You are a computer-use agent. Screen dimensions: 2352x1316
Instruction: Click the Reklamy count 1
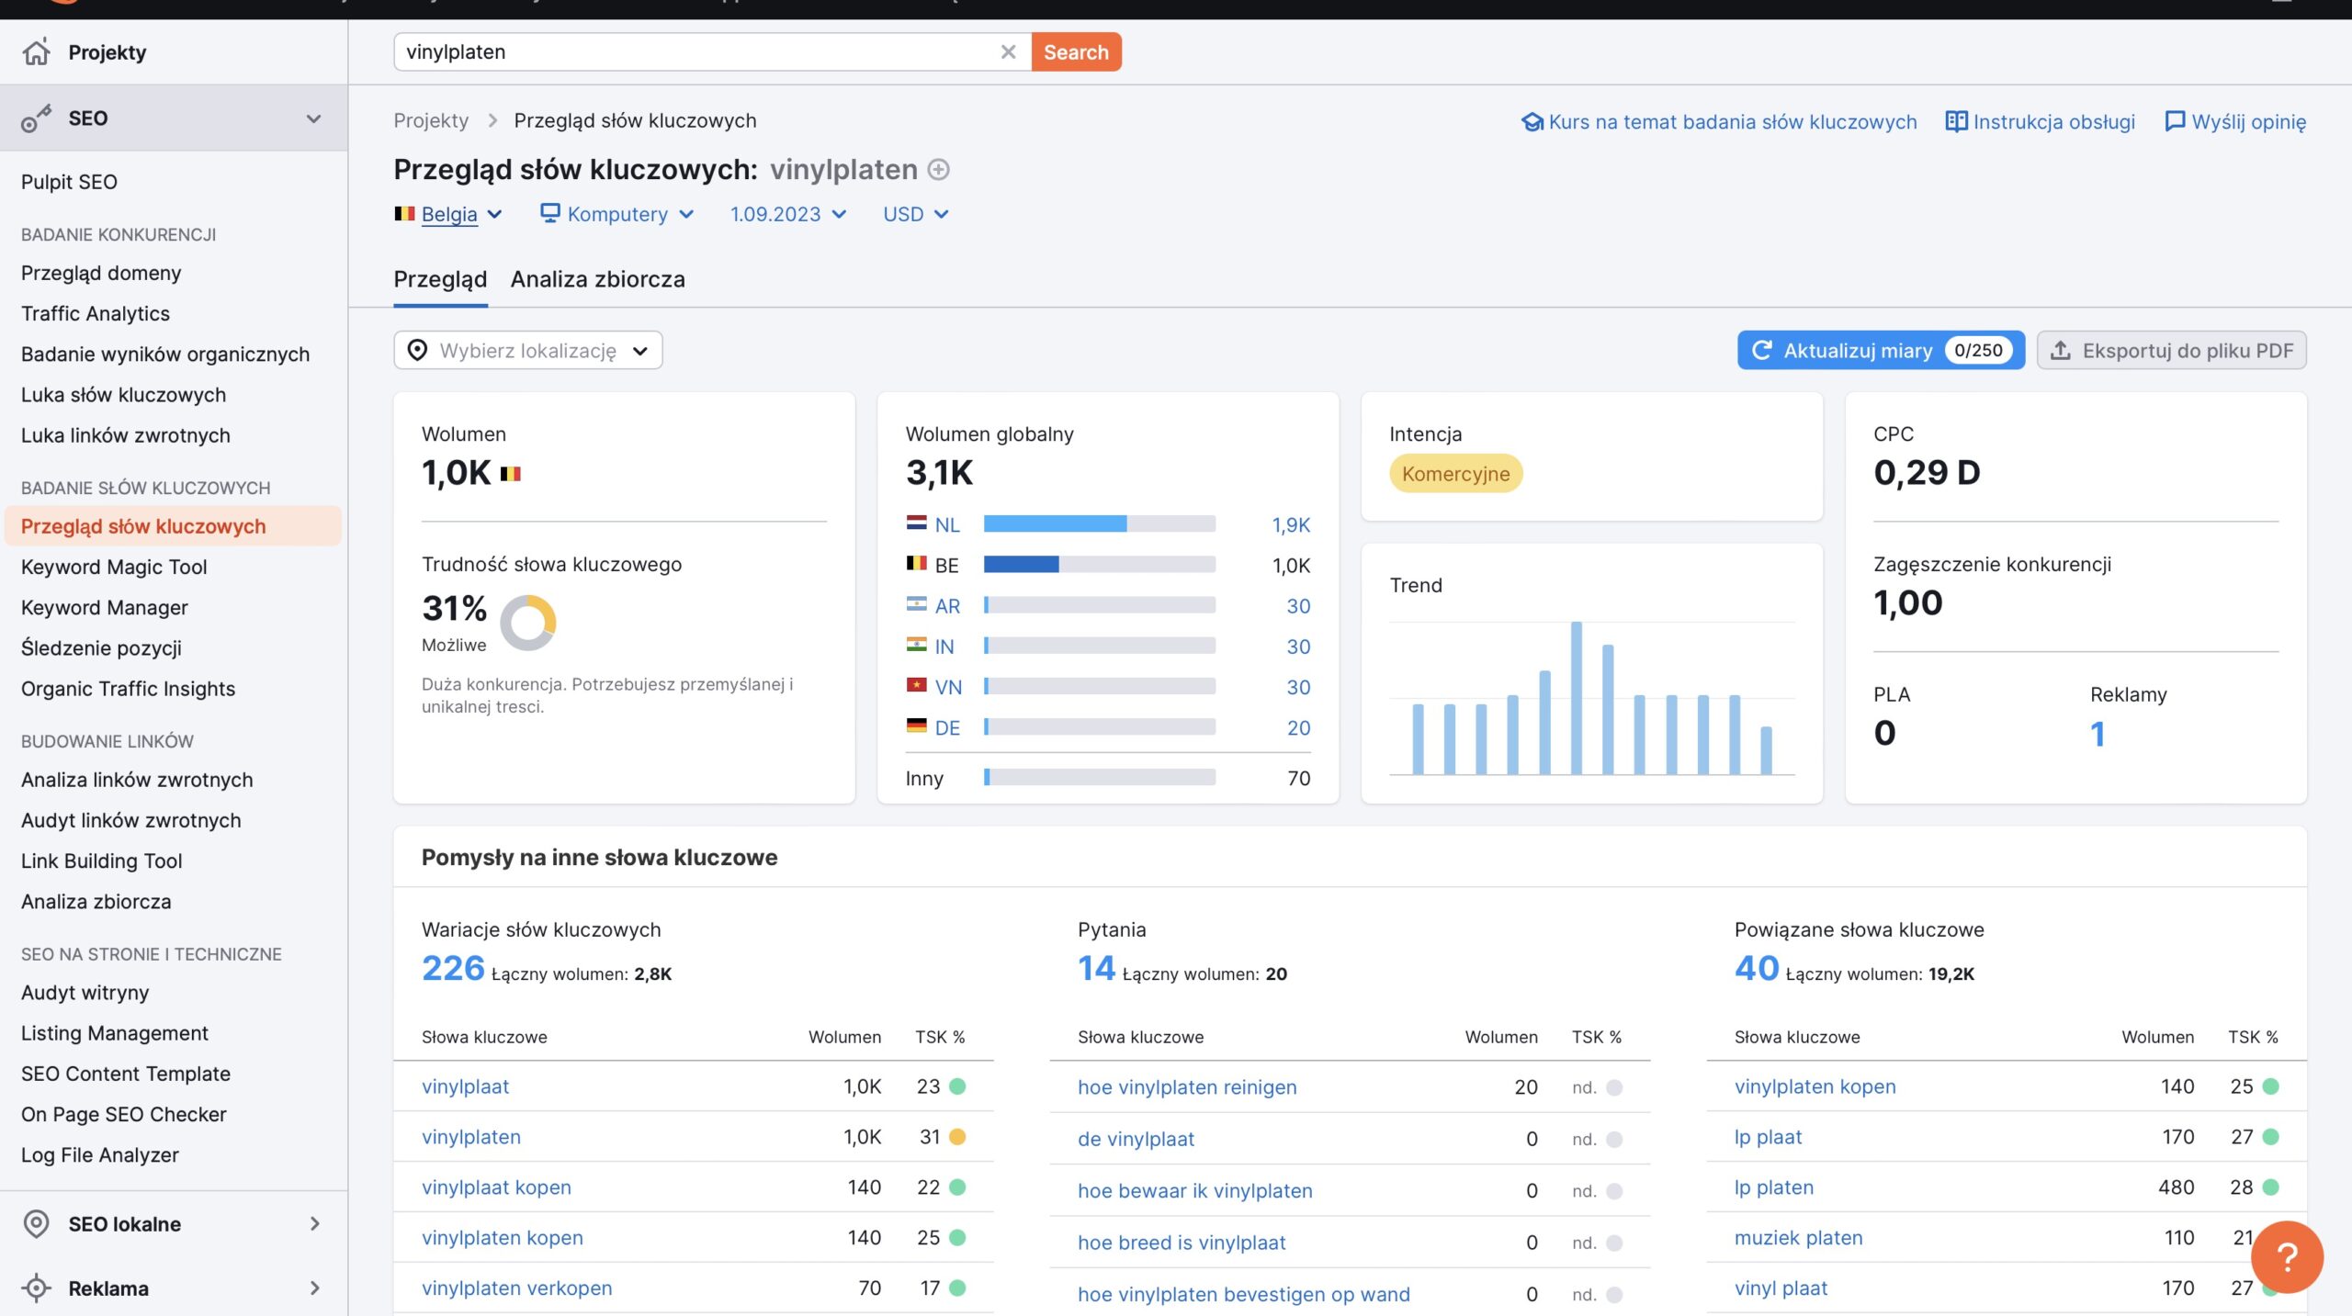(x=2098, y=733)
